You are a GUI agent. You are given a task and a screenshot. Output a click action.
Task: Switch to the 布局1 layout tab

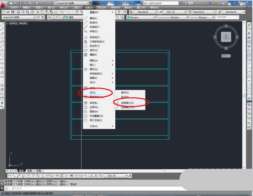(x=30, y=171)
